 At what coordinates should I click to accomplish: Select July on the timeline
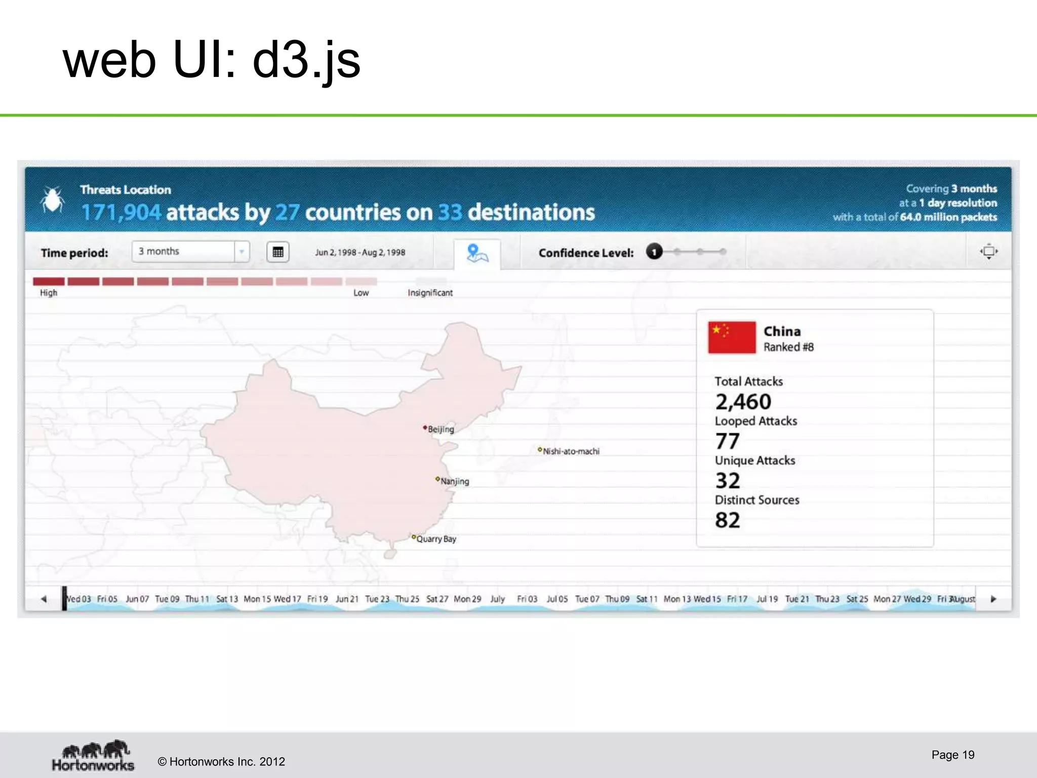click(x=498, y=599)
